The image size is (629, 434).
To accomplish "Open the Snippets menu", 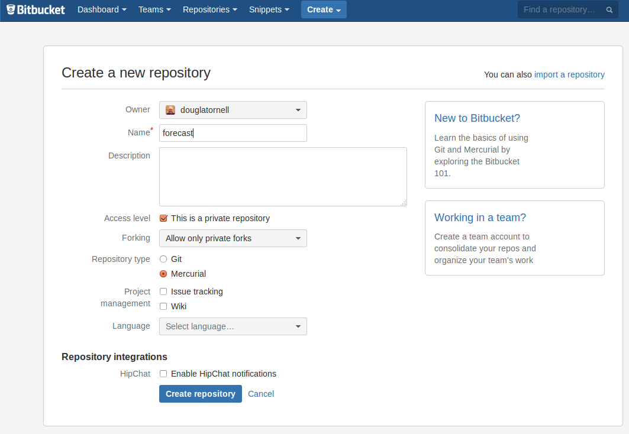I will click(269, 9).
